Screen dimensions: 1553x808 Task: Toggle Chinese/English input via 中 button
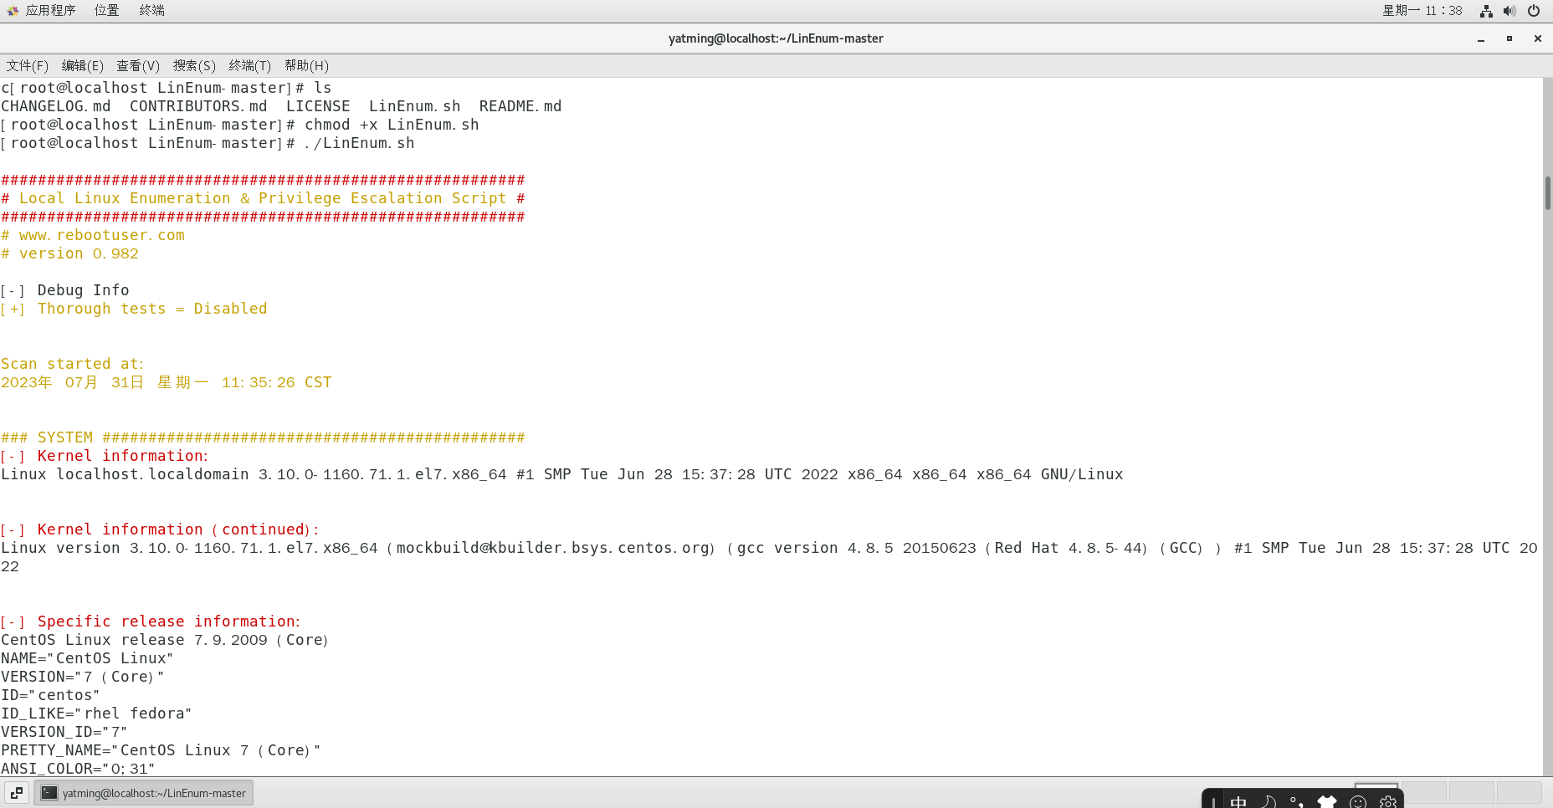pyautogui.click(x=1238, y=800)
